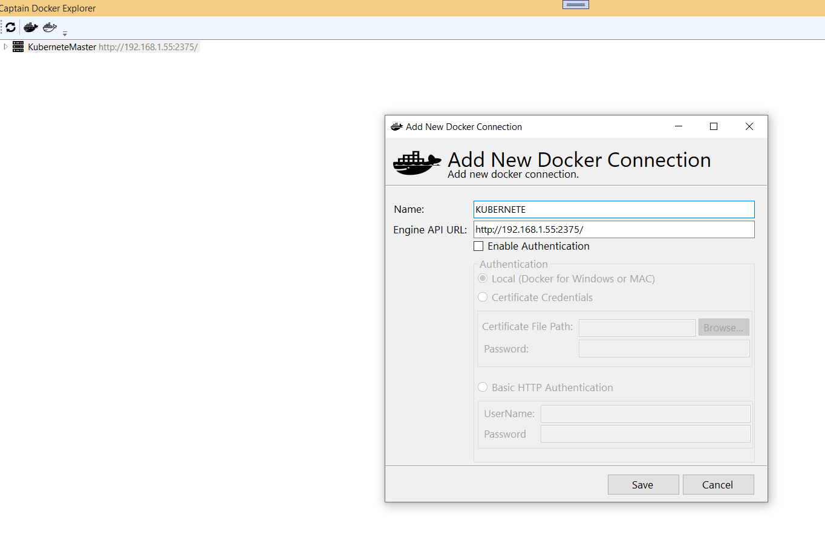Click the whale icon in dialog title bar
Viewport: 825px width, 558px height.
point(396,126)
